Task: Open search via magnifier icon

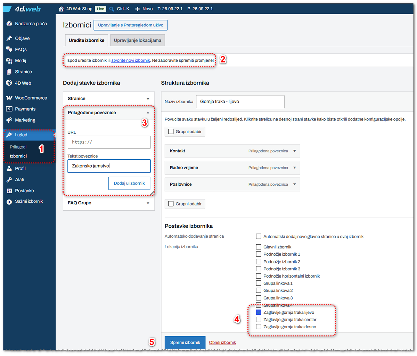Action: 112,9
